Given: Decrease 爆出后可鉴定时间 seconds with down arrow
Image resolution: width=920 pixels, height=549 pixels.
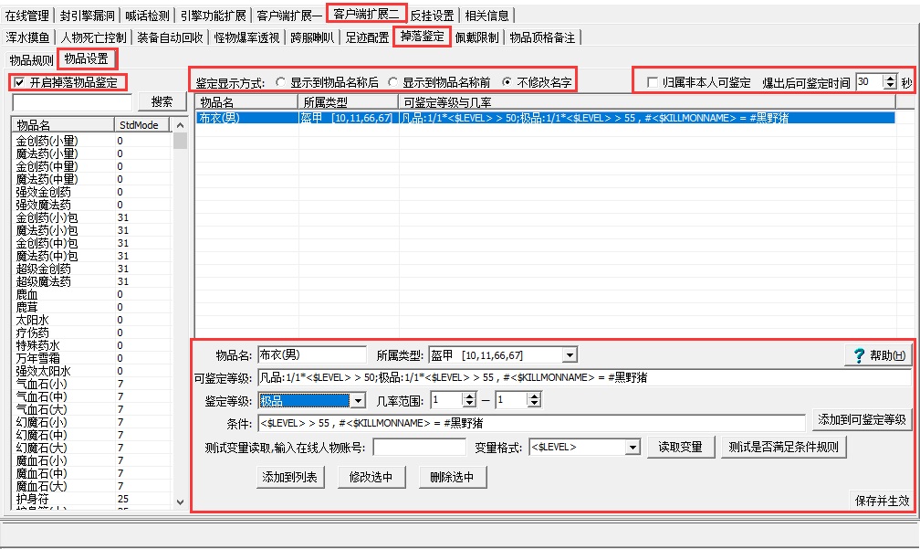Looking at the screenshot, I should click(891, 86).
